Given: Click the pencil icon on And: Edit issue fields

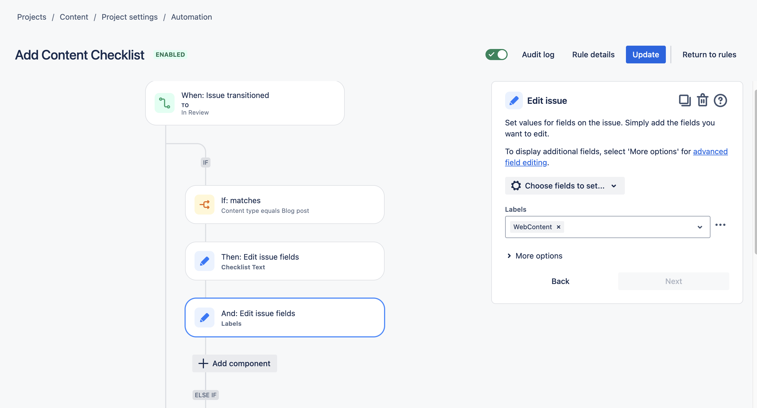Looking at the screenshot, I should pos(204,317).
